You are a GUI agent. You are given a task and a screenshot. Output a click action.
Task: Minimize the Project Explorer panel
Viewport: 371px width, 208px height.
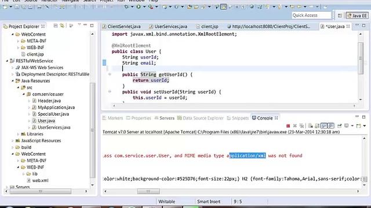[x=85, y=25]
